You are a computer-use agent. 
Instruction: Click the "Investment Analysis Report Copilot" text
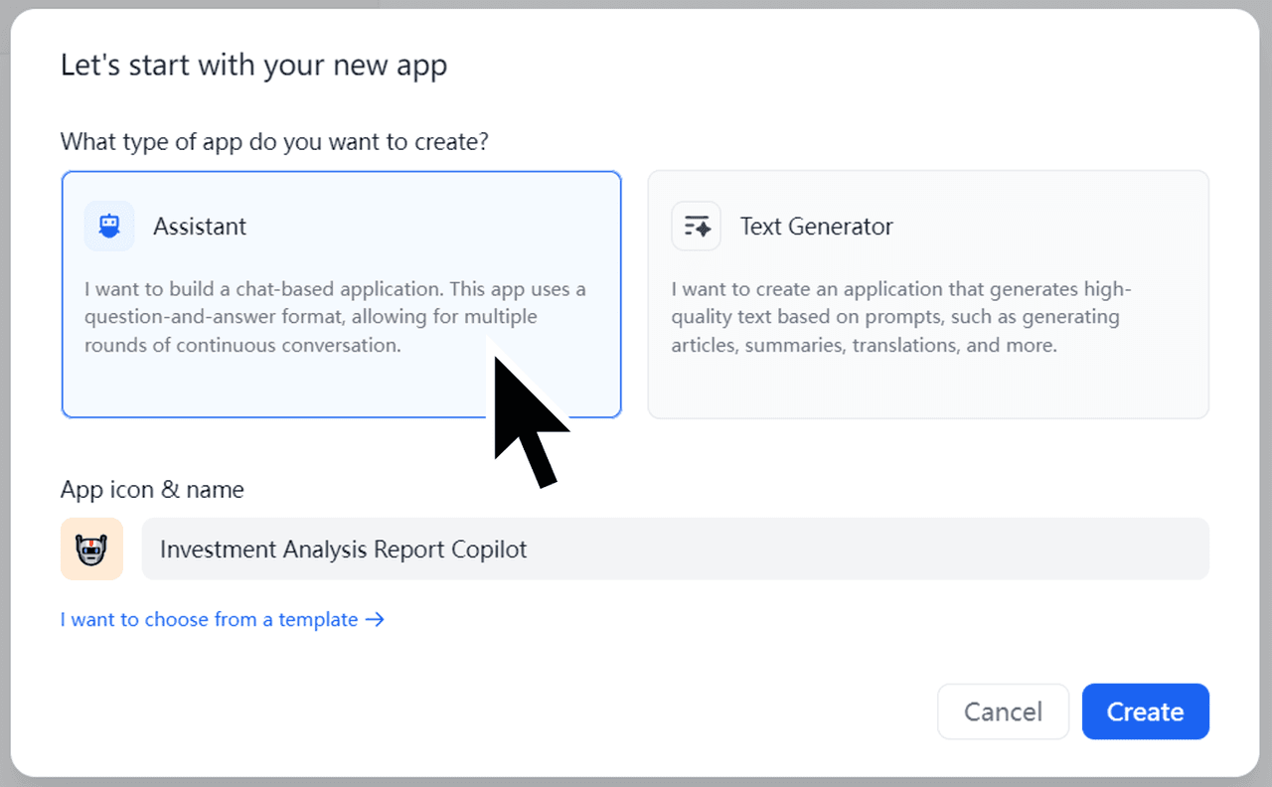pyautogui.click(x=343, y=550)
